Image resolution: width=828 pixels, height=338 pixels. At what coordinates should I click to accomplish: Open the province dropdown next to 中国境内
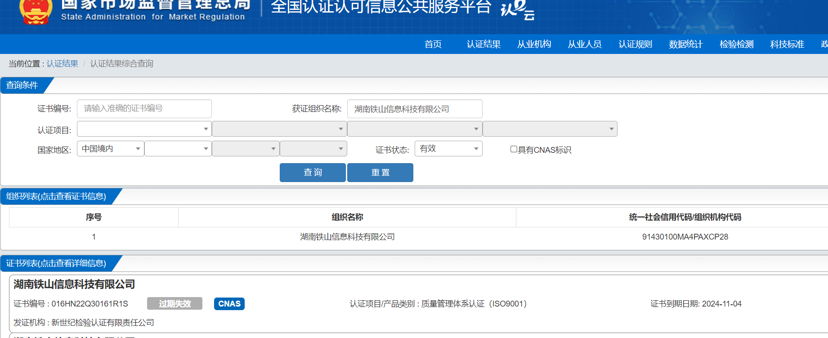178,149
